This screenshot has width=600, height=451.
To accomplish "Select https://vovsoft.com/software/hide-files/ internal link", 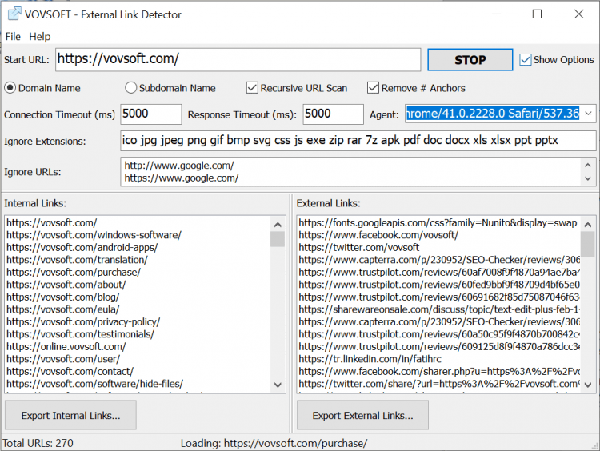I will point(95,384).
